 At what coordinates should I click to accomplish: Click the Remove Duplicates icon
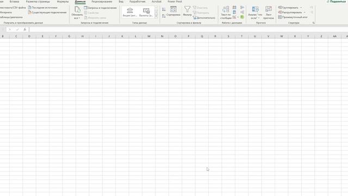point(234,12)
